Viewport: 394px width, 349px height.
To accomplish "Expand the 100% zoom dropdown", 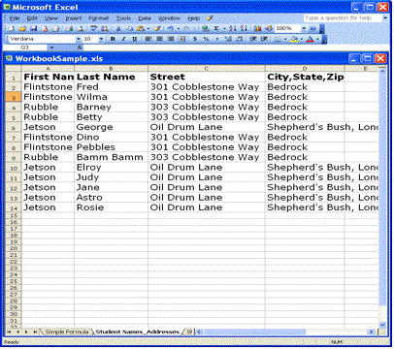I will [304, 29].
